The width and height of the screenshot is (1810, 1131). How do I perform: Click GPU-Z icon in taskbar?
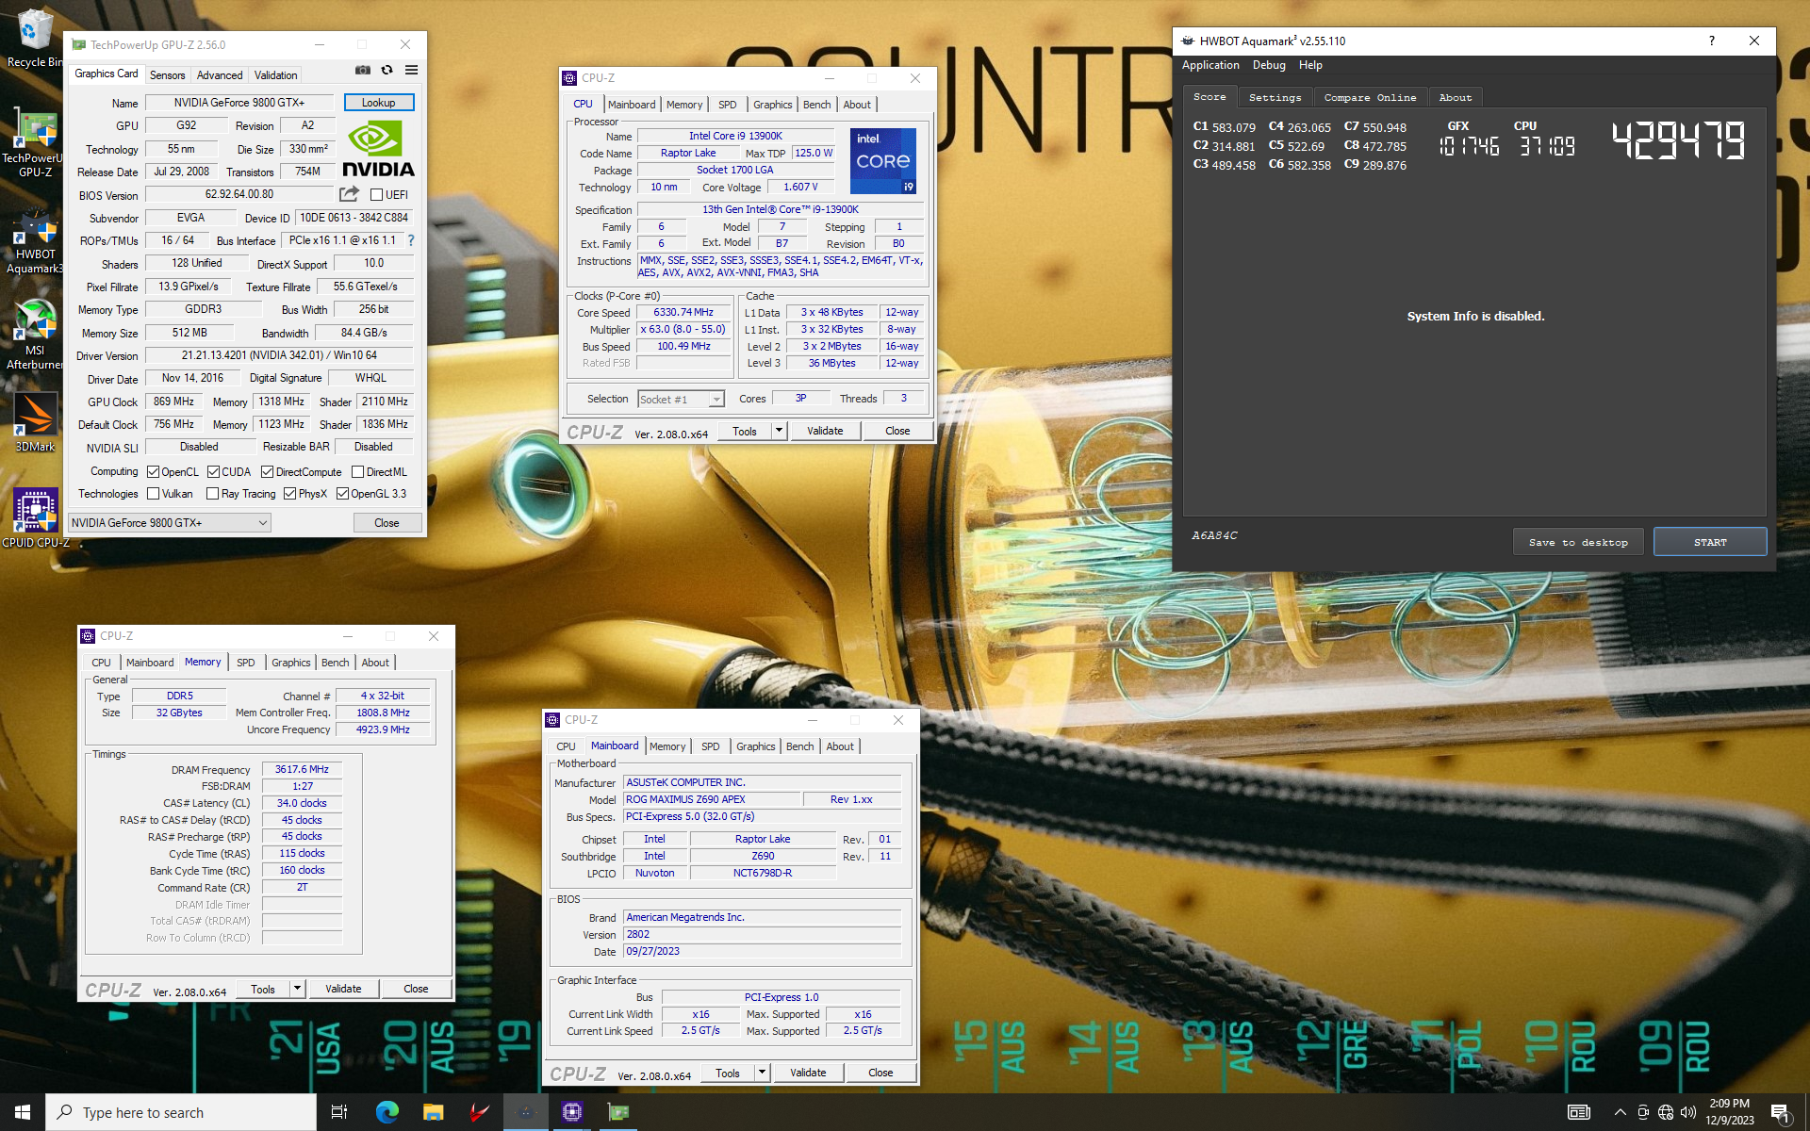pos(617,1112)
